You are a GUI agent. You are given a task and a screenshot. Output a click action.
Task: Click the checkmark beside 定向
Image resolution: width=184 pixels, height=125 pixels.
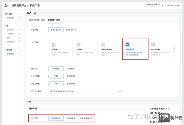19,38
